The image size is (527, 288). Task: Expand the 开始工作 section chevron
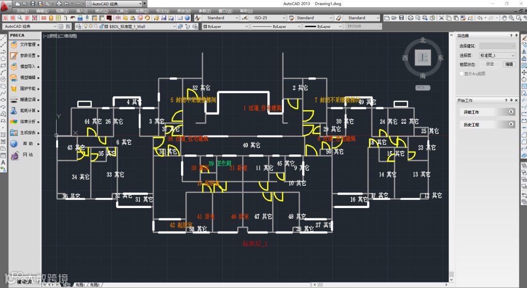[x=511, y=112]
